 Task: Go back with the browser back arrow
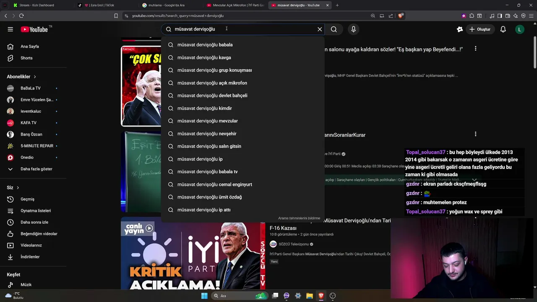6,16
